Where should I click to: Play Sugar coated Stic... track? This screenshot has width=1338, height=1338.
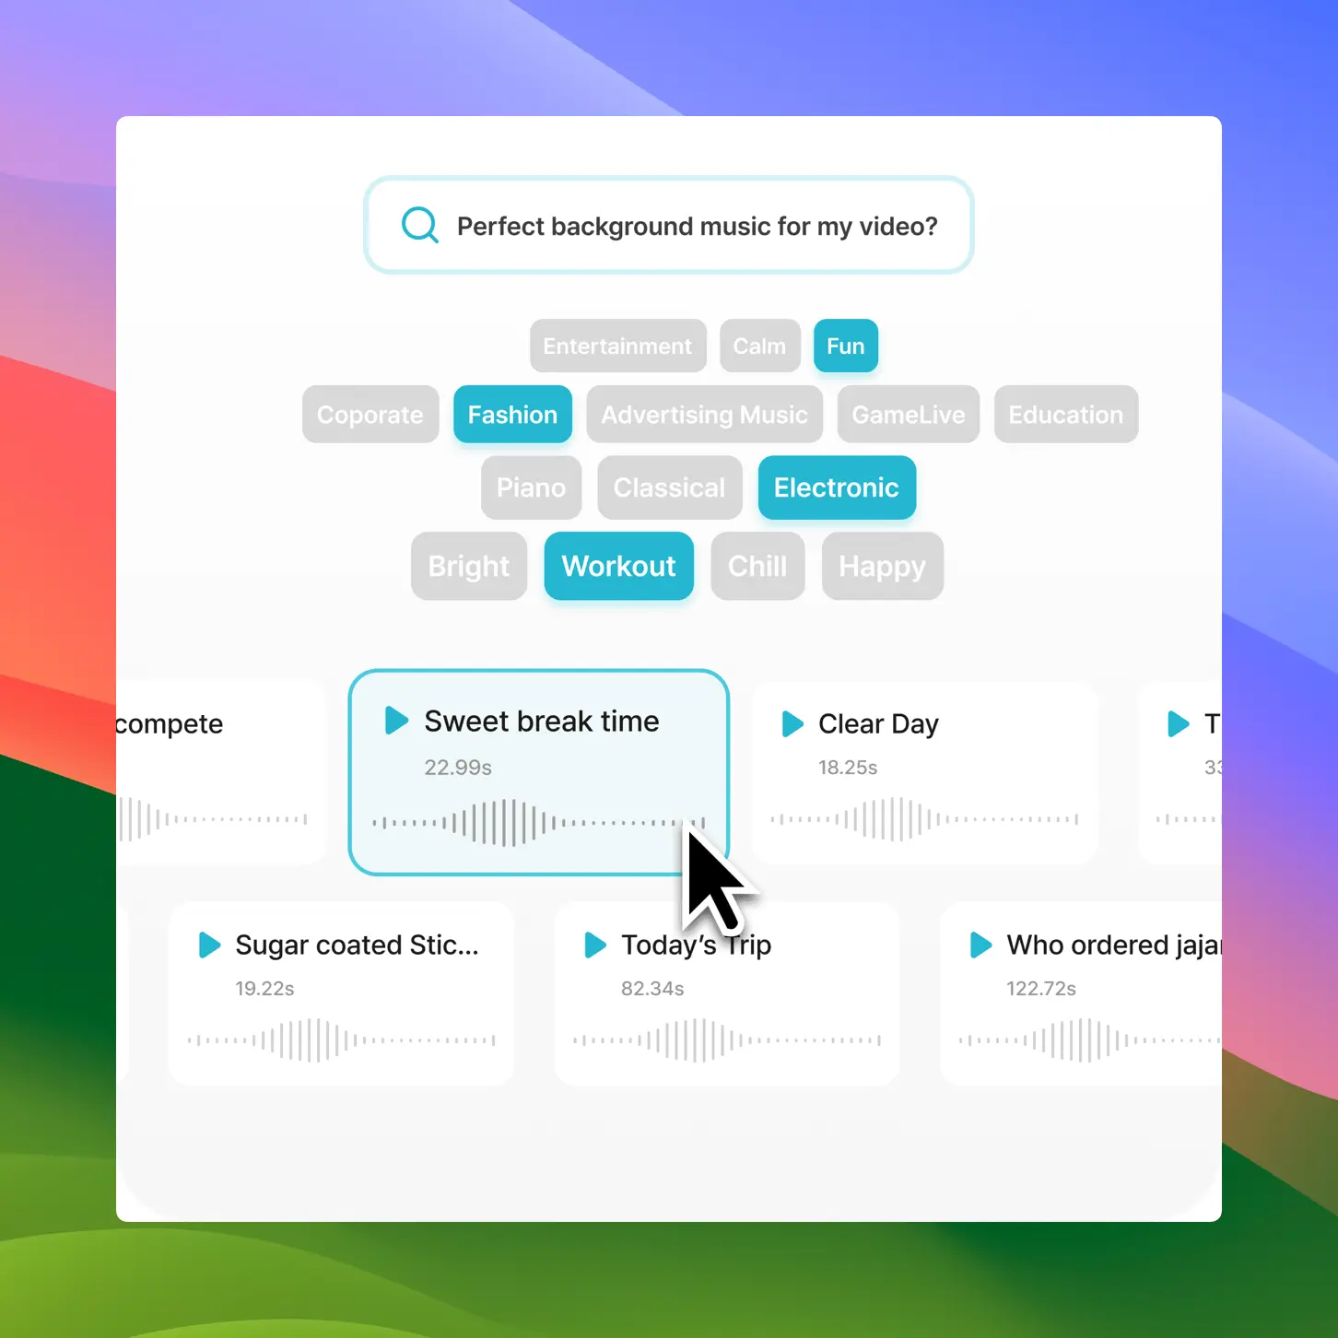(210, 945)
